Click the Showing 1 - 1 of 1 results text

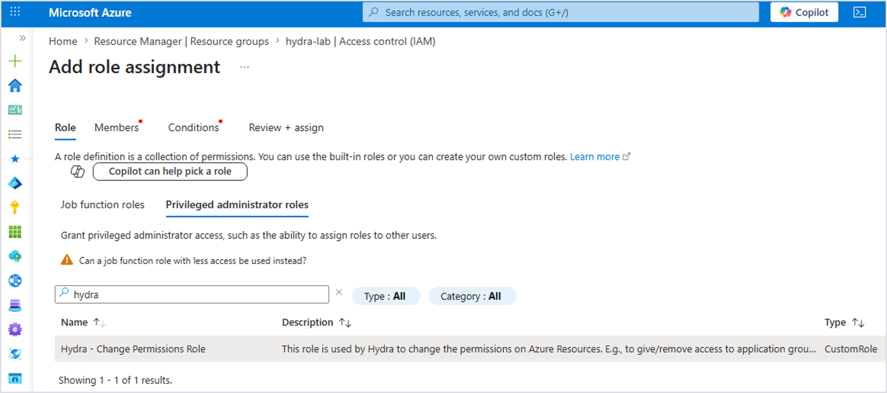[115, 380]
